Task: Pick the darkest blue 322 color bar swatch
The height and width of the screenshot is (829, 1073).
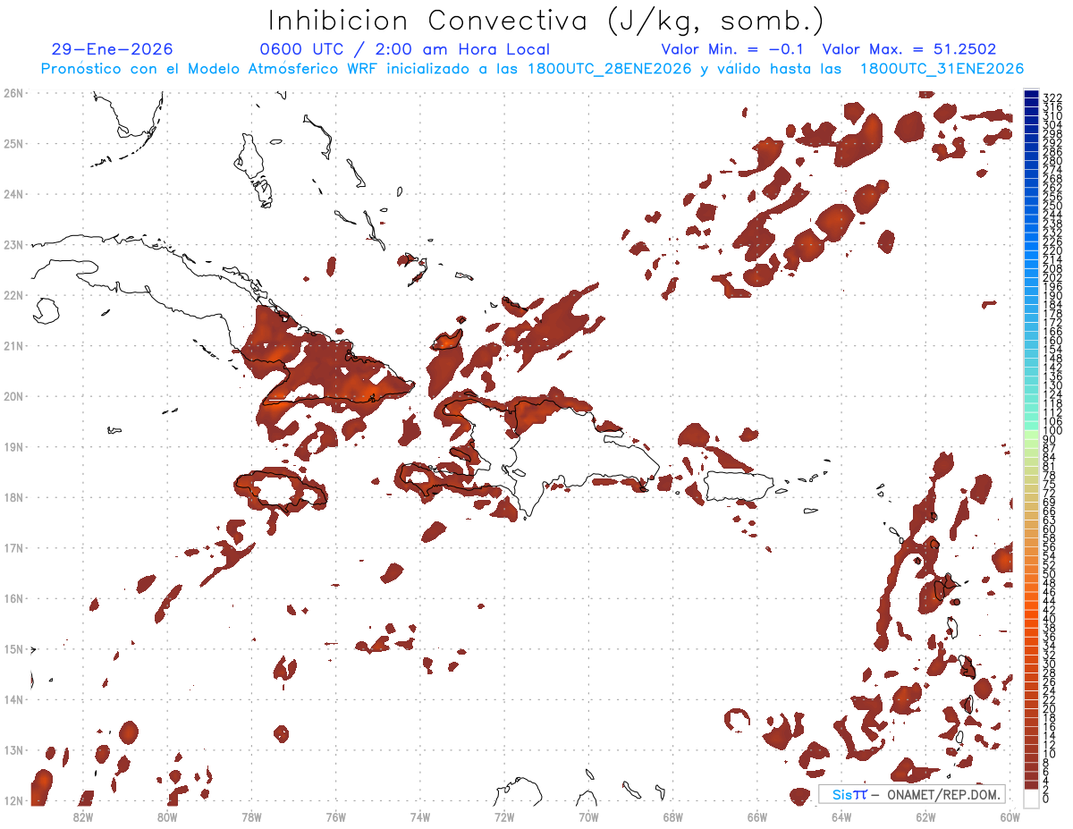Action: [1031, 94]
